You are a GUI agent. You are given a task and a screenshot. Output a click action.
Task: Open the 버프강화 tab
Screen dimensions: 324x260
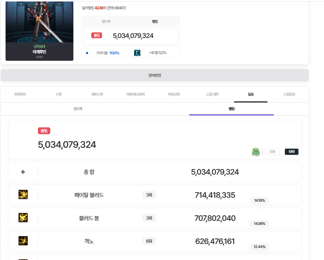[x=174, y=94]
